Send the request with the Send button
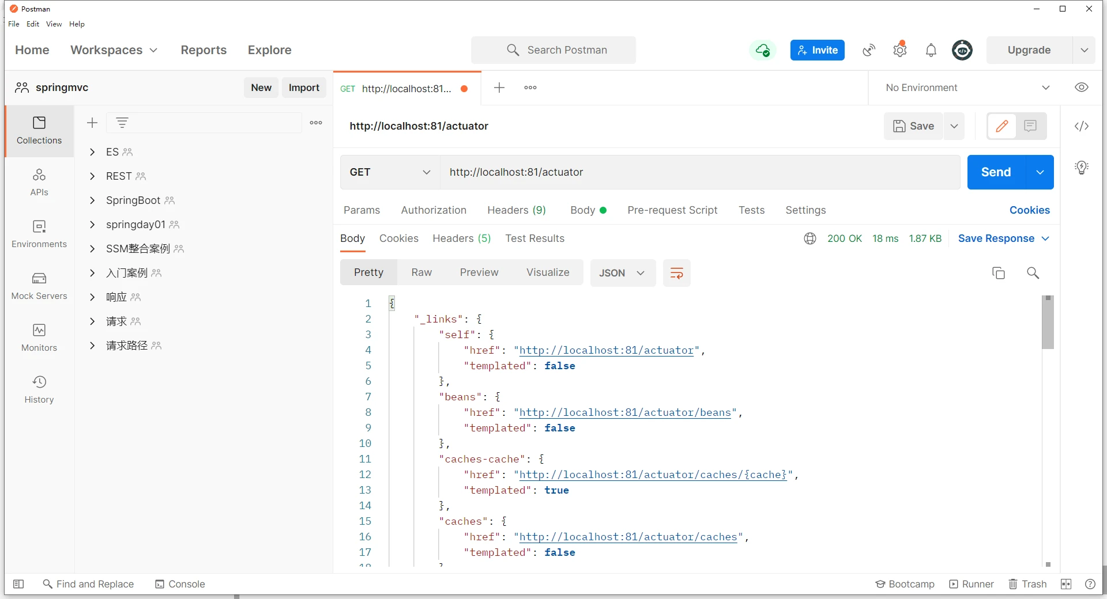The width and height of the screenshot is (1107, 599). click(996, 172)
